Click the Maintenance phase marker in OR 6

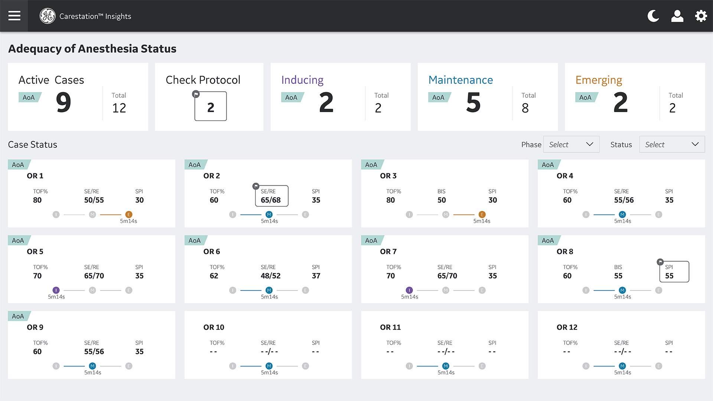point(269,290)
